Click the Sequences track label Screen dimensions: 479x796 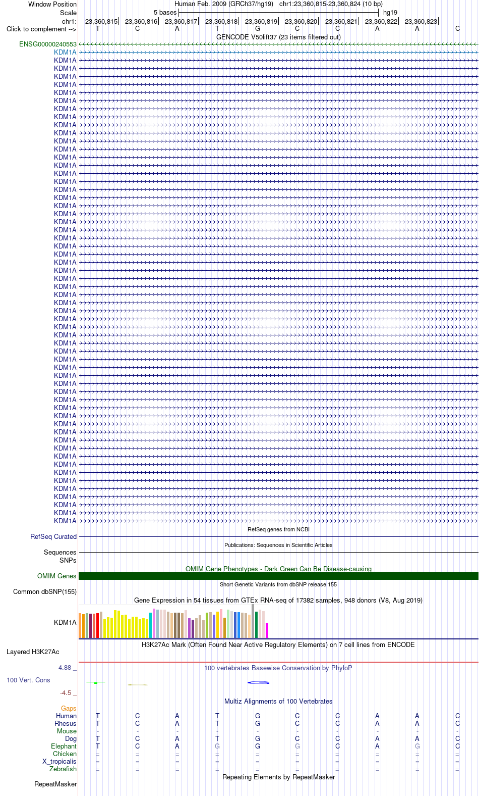(x=60, y=553)
